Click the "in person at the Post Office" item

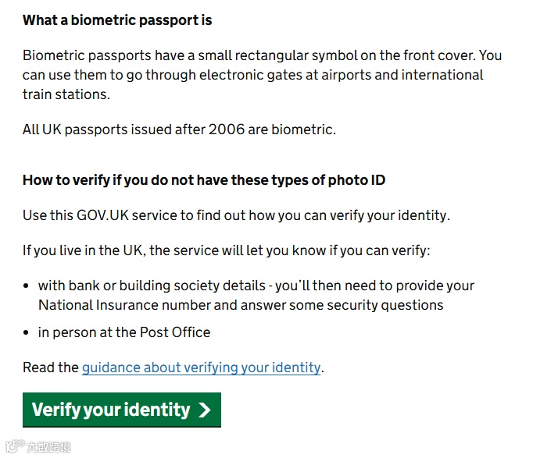point(124,332)
